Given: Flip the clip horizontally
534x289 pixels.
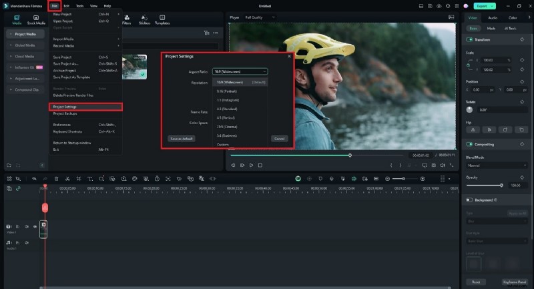Looking at the screenshot, I should tap(473, 129).
